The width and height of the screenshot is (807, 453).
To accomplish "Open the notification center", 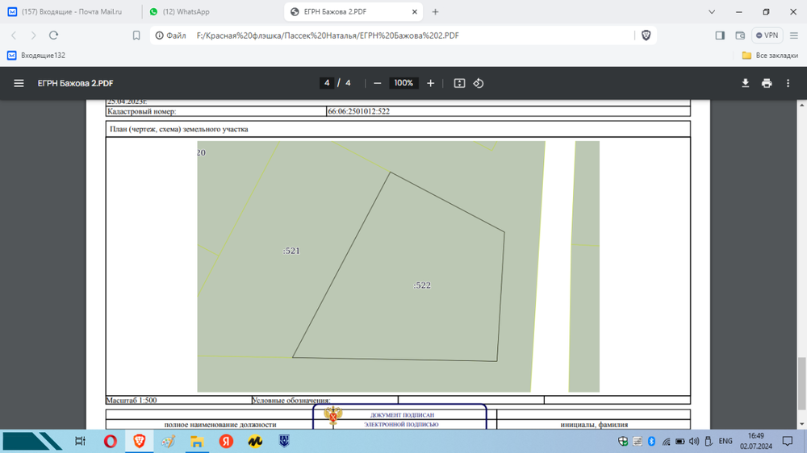I will 788,441.
